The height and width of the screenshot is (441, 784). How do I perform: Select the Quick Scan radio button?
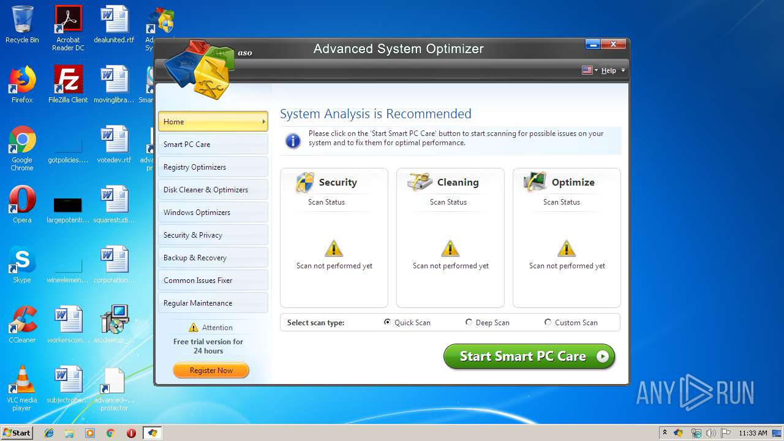387,322
